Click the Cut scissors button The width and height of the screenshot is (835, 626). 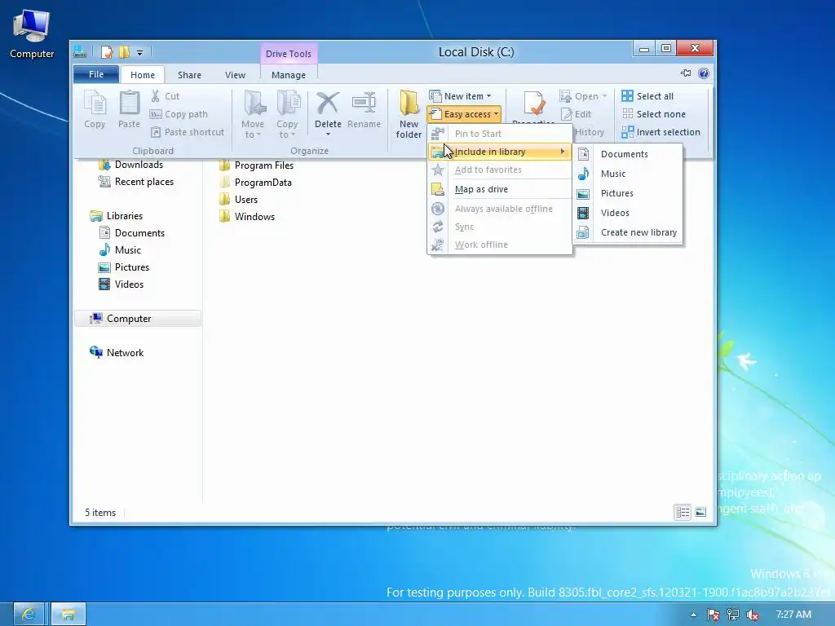(x=165, y=96)
